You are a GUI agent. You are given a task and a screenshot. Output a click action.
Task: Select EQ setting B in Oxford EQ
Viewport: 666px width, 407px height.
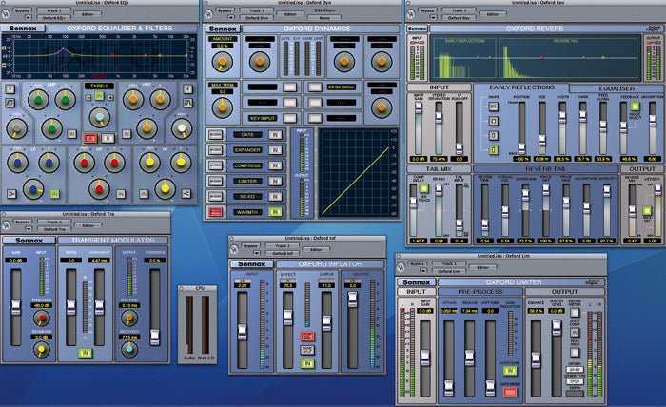point(108,138)
